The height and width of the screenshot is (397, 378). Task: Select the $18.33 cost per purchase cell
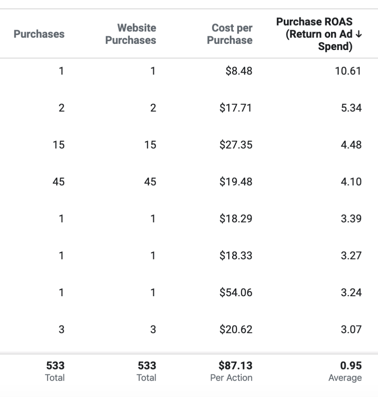(x=236, y=255)
